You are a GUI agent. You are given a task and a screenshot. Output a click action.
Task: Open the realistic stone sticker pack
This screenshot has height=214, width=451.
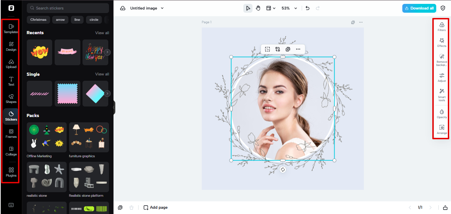(47, 177)
